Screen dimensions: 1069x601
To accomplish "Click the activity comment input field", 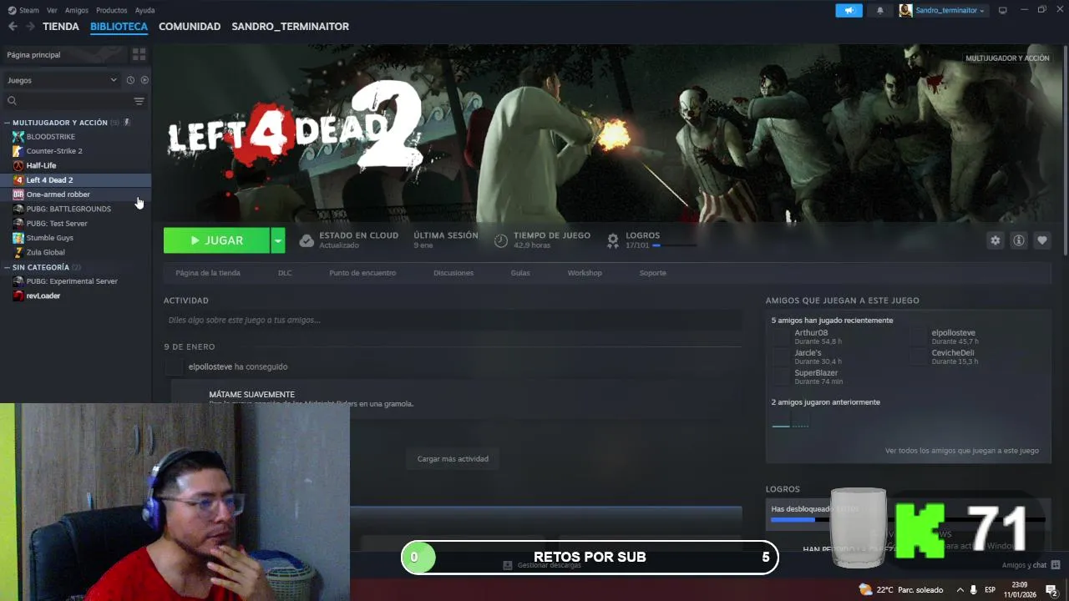I will click(x=453, y=320).
